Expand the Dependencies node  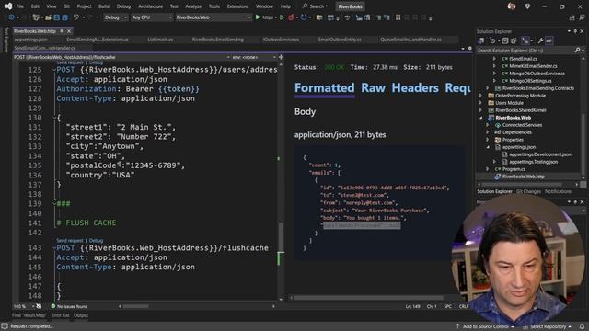488,132
